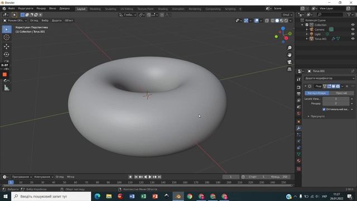The image size is (357, 201).
Task: Play animation forward
Action: pos(150,177)
